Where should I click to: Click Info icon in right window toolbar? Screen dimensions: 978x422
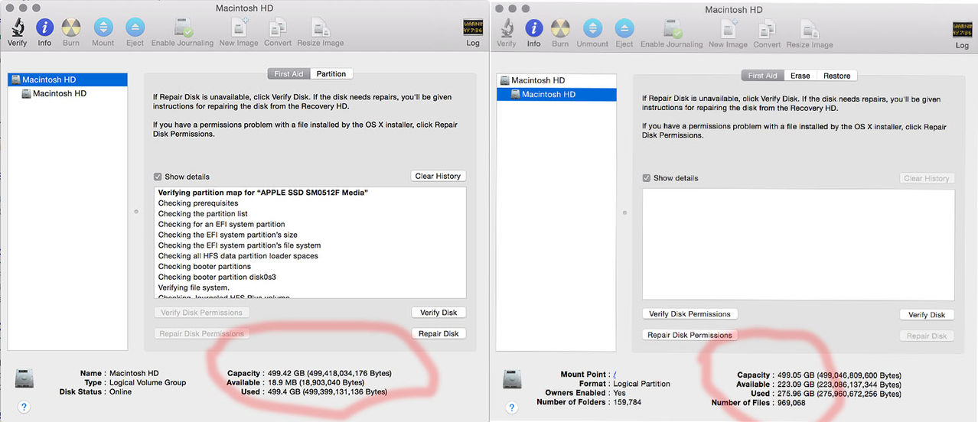coord(533,28)
